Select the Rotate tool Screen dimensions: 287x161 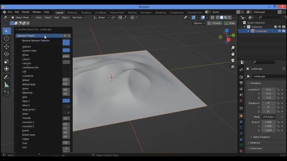pos(6,54)
